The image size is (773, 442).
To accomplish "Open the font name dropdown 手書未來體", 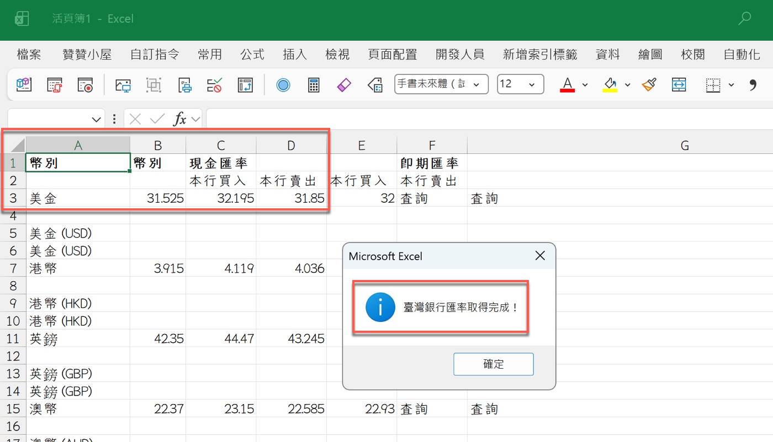I will (x=476, y=84).
